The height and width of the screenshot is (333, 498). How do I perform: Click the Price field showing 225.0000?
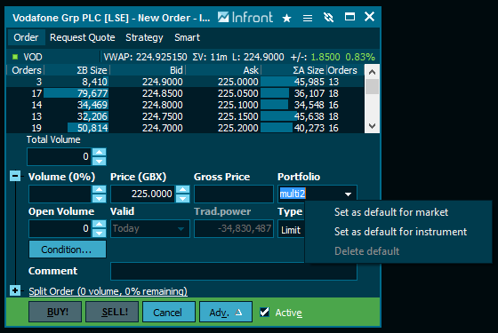(x=143, y=194)
